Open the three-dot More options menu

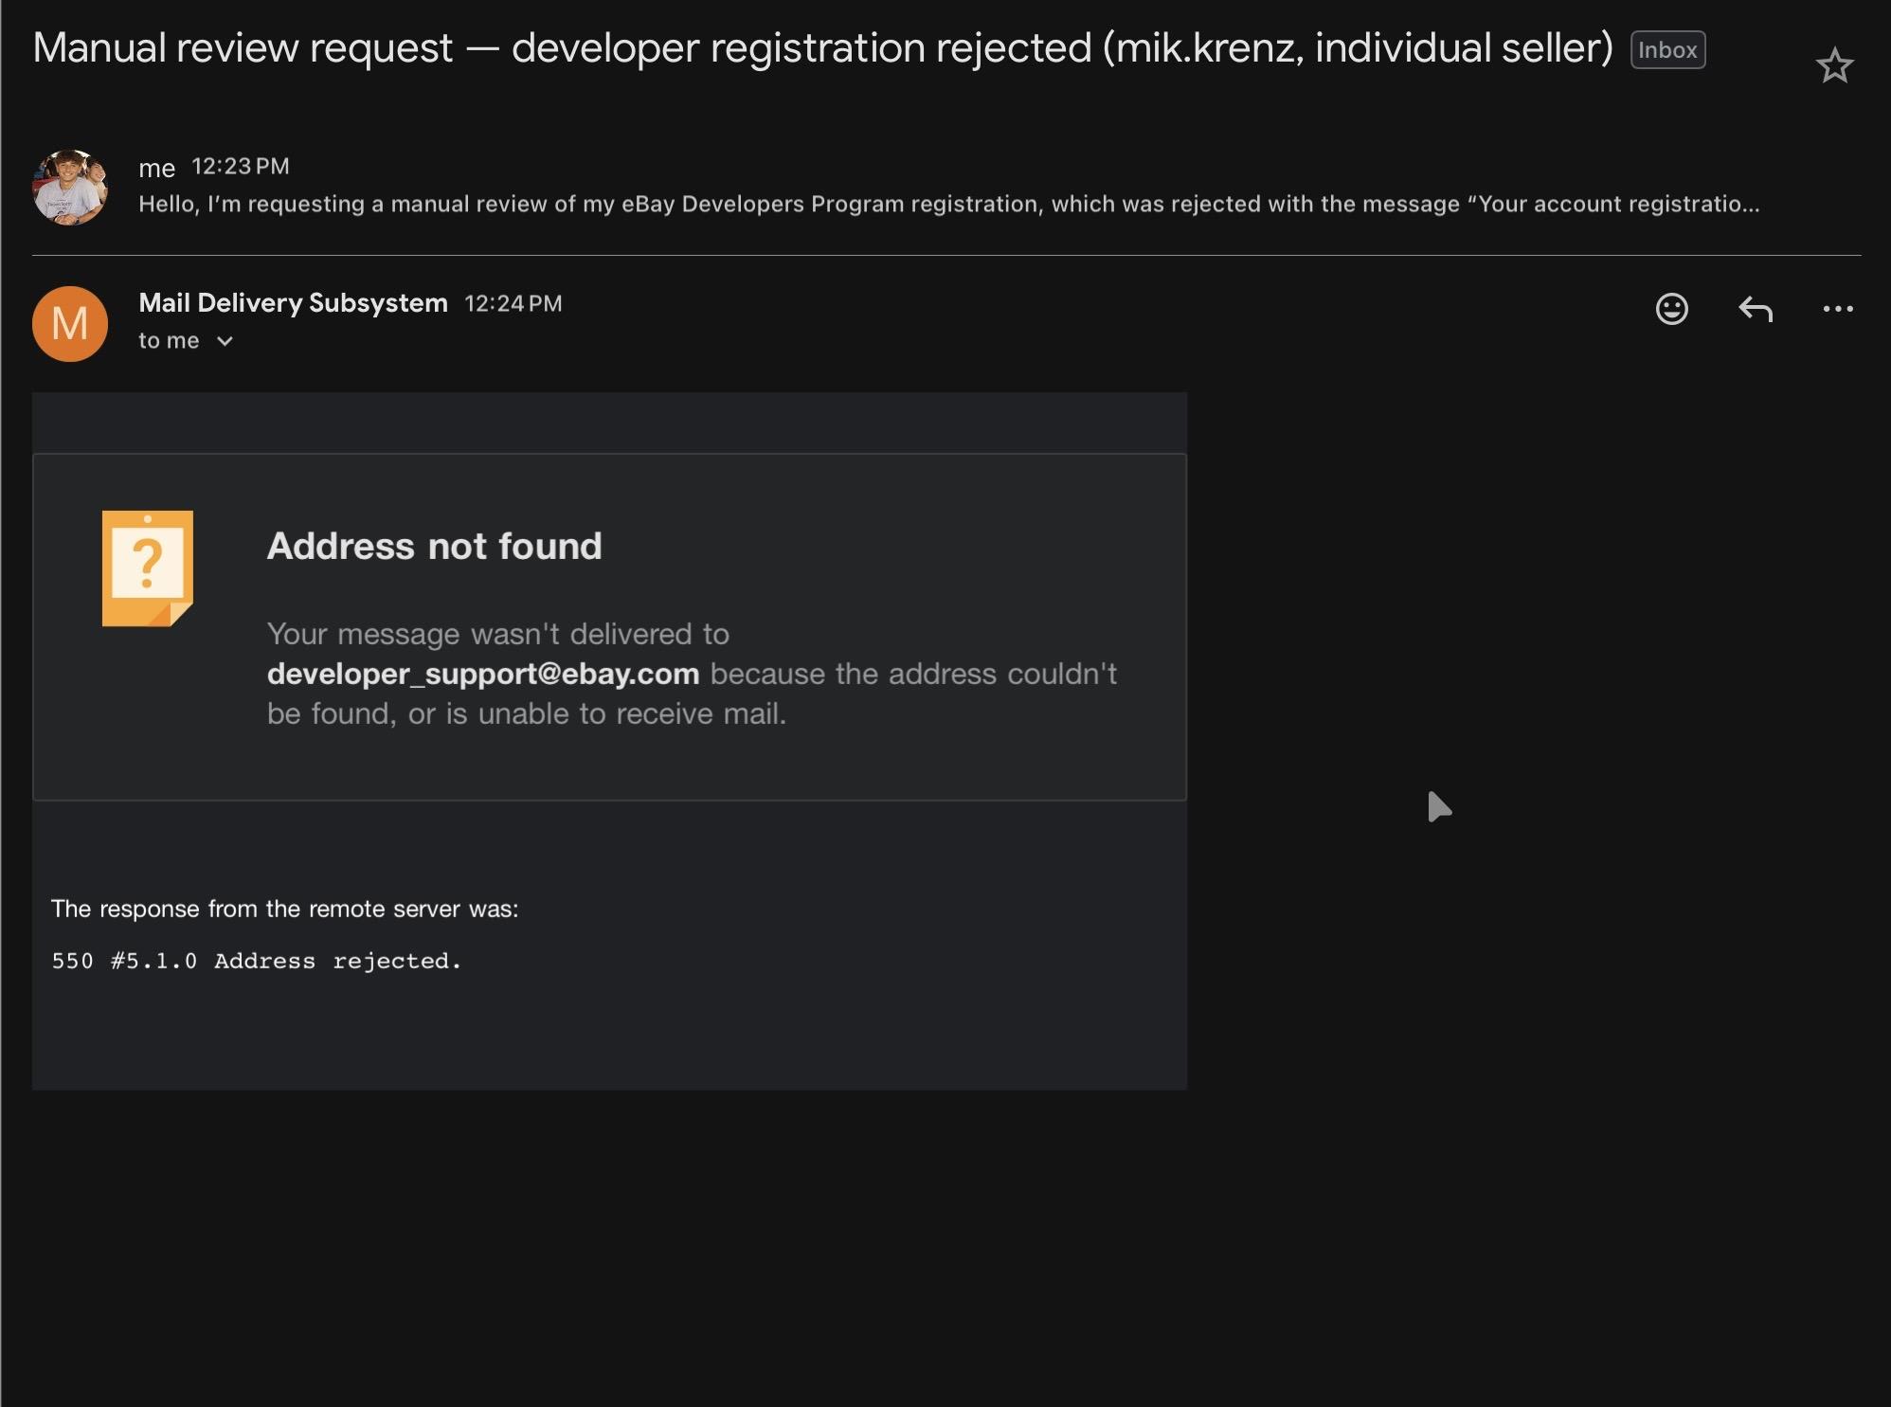tap(1838, 309)
